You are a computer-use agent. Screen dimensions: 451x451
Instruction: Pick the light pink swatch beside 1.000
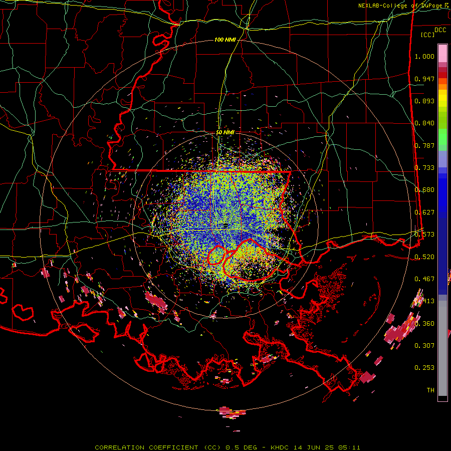(442, 54)
